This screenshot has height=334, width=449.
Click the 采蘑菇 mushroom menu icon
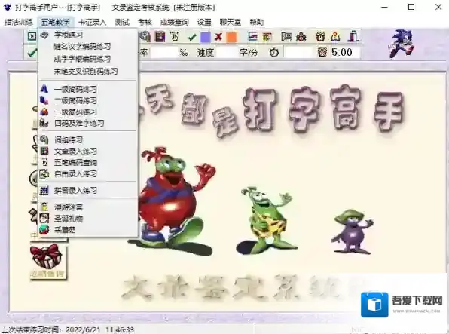coord(44,230)
